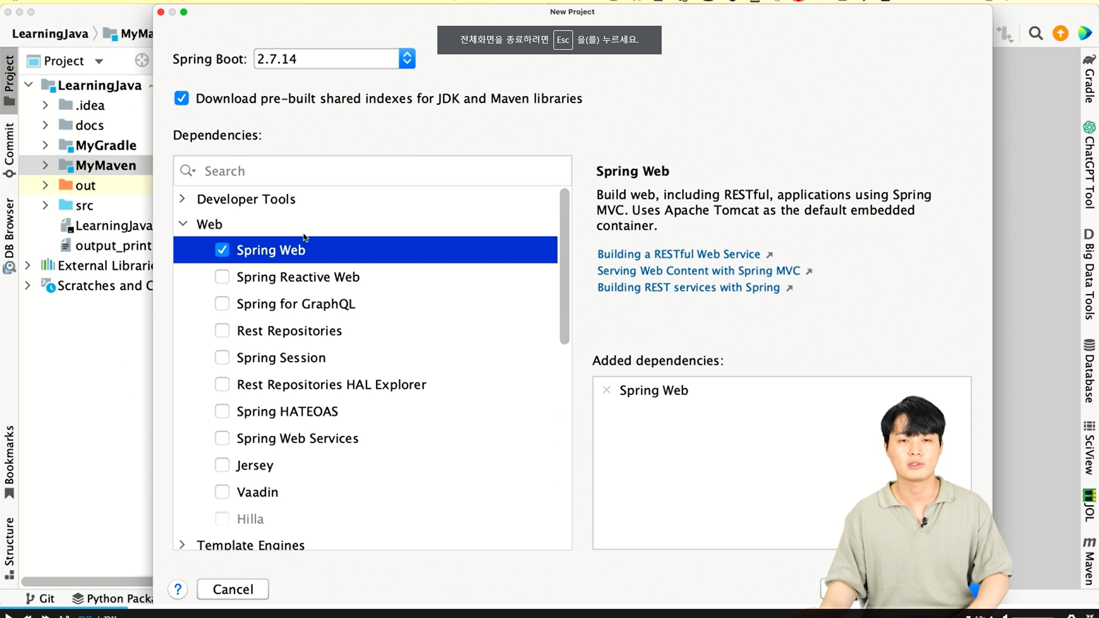Check the Spring HATEOAS dependency
1099x618 pixels.
point(222,411)
